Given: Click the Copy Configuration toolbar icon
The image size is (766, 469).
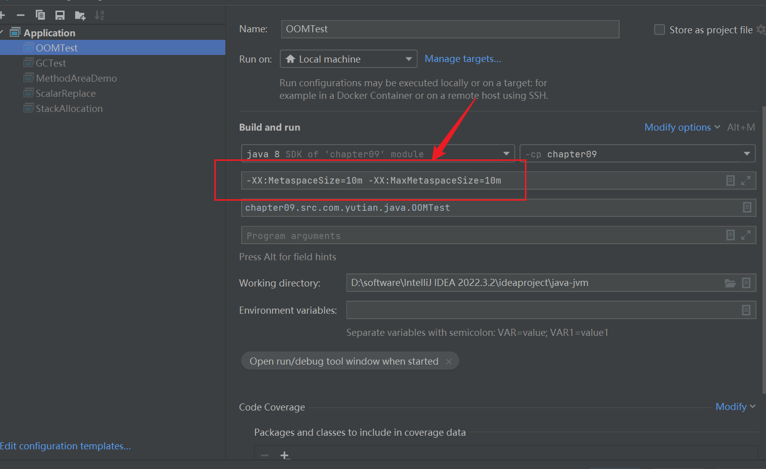Looking at the screenshot, I should pos(40,15).
